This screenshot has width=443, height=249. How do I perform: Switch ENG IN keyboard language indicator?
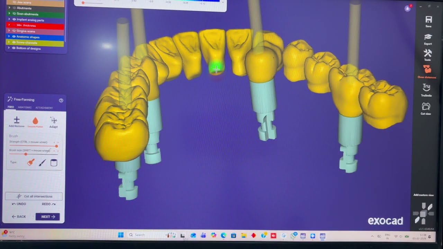tap(387, 237)
